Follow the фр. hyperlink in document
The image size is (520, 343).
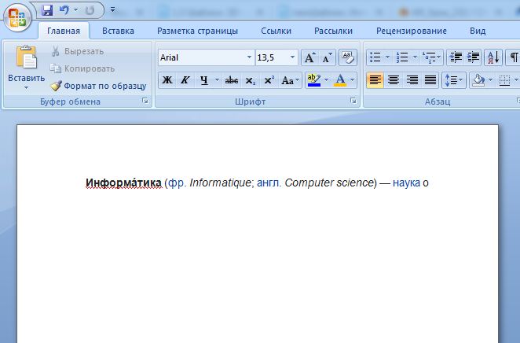pyautogui.click(x=178, y=183)
